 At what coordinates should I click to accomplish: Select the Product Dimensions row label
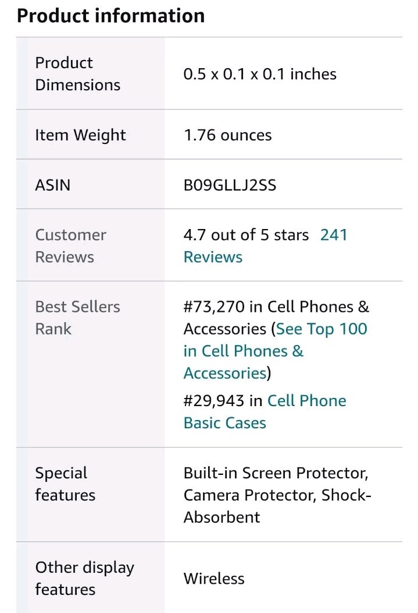pyautogui.click(x=77, y=73)
